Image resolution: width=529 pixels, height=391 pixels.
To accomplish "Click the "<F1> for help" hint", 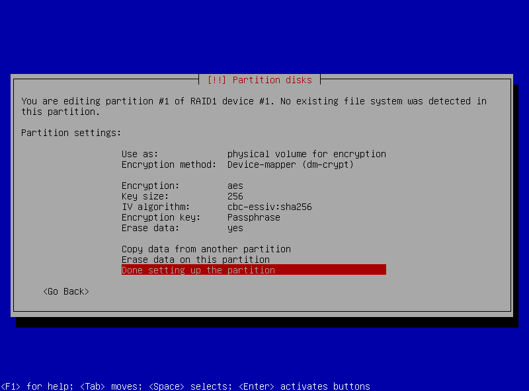I will [37, 386].
